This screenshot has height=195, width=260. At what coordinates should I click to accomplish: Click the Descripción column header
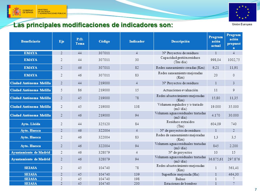[x=180, y=41]
